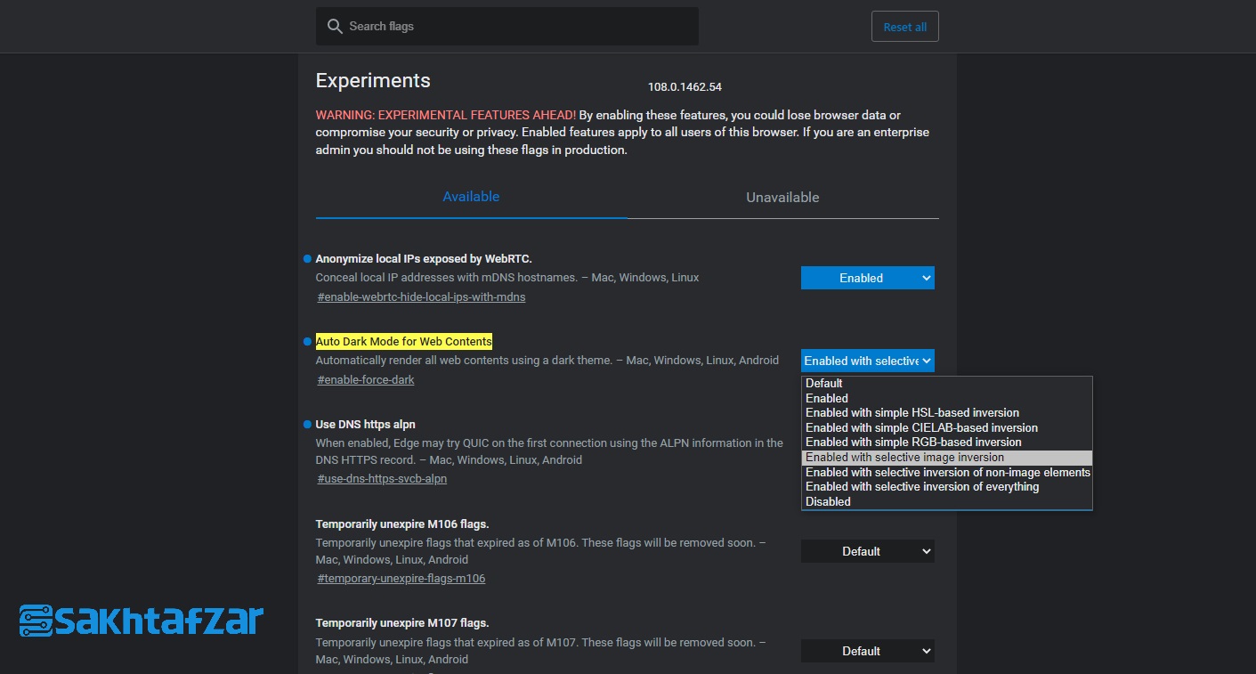The image size is (1256, 674).
Task: Pick Enabled with selective image inversion
Action: coord(904,458)
